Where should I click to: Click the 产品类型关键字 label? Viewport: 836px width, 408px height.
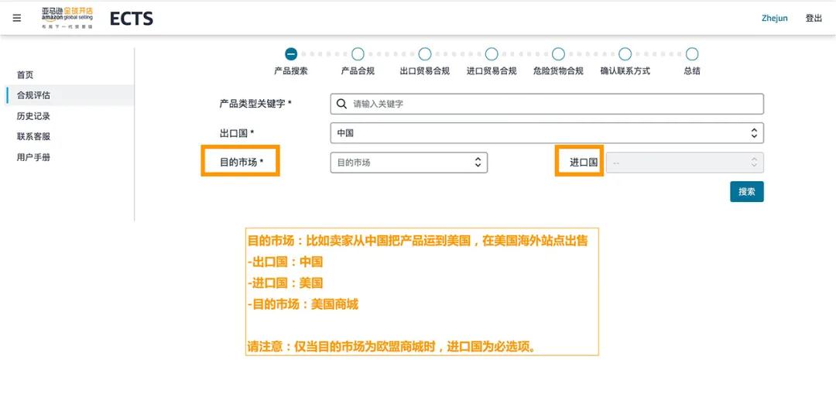coord(255,104)
